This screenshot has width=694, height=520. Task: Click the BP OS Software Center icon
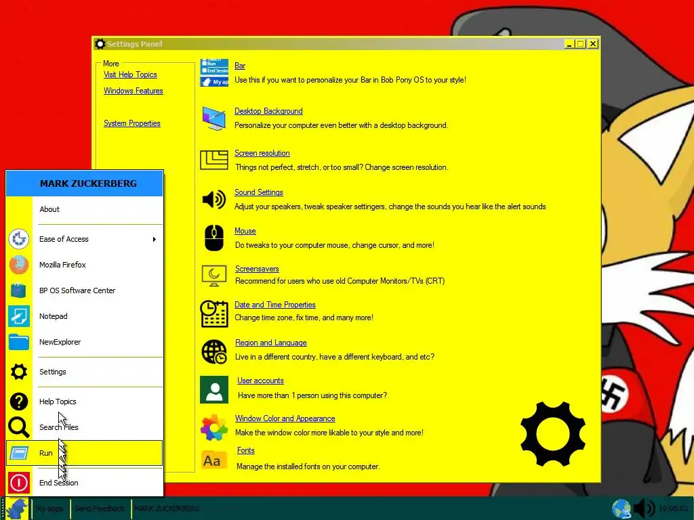pos(18,290)
